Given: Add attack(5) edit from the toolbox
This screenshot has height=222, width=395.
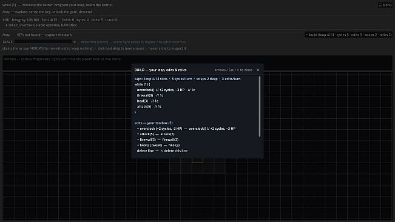Looking at the screenshot, I should (x=156, y=134).
